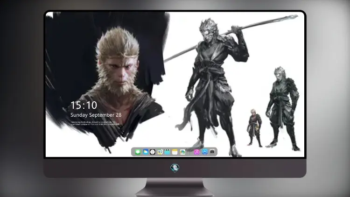
Task: Click the 15:10 clock display
Action: [84, 105]
